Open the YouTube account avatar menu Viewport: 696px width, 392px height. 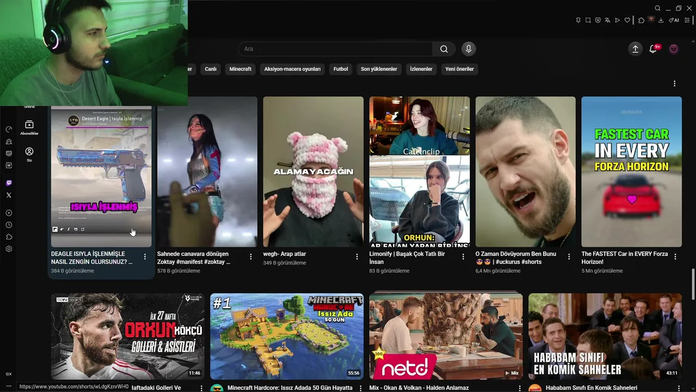click(x=674, y=49)
